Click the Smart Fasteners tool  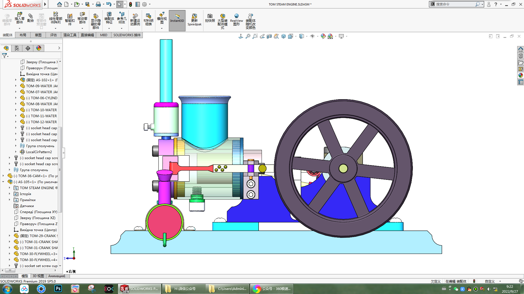click(70, 20)
